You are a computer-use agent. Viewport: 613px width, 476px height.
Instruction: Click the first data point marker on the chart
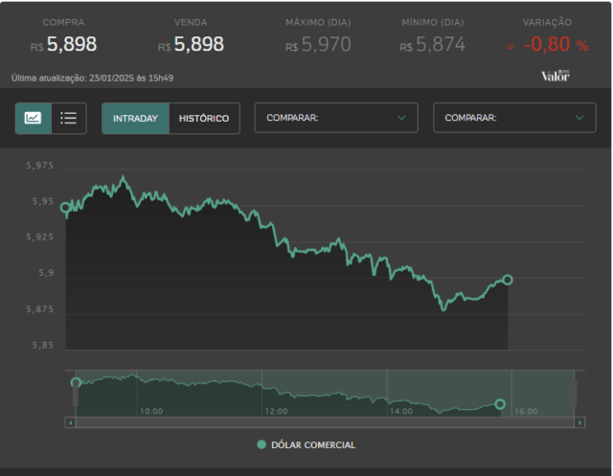tap(66, 208)
